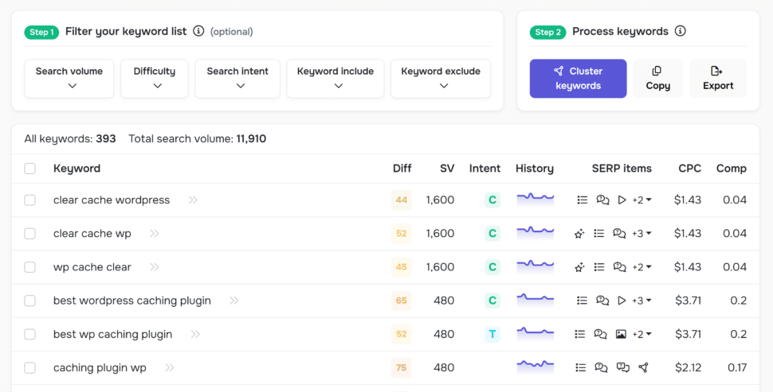Open the Keyword include filter dropdown

tap(335, 79)
